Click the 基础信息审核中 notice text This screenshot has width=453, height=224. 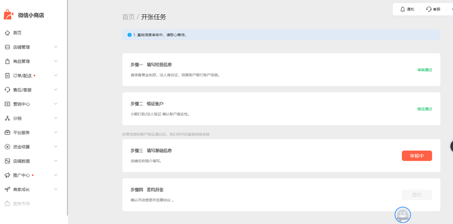point(160,35)
